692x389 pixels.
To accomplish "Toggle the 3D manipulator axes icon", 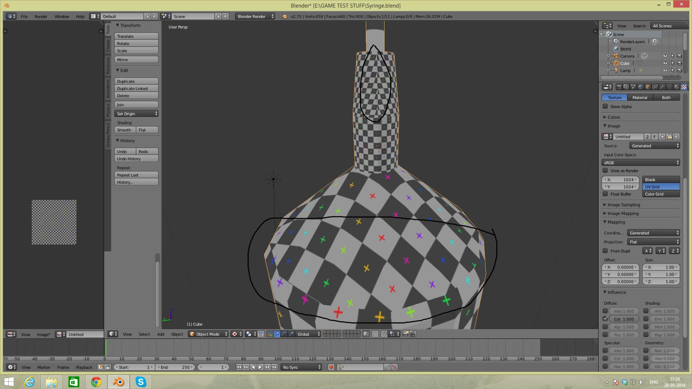I will point(270,334).
